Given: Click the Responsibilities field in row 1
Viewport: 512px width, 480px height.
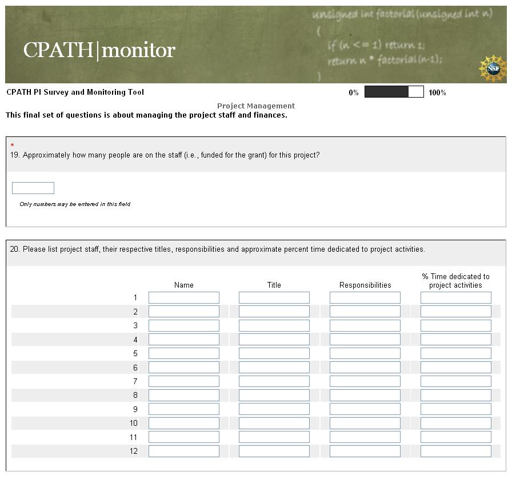Looking at the screenshot, I should click(365, 298).
